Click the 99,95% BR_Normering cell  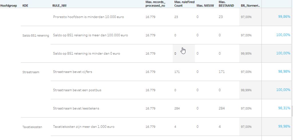pos(246,54)
